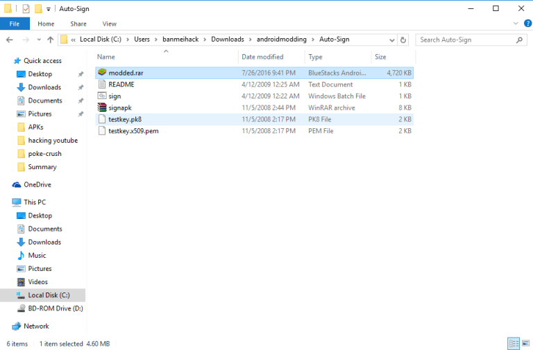The height and width of the screenshot is (350, 533).
Task: Open pinned Pictures under Quick access
Action: click(x=34, y=114)
